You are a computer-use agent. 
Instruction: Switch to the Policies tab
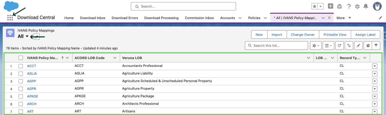tap(254, 18)
